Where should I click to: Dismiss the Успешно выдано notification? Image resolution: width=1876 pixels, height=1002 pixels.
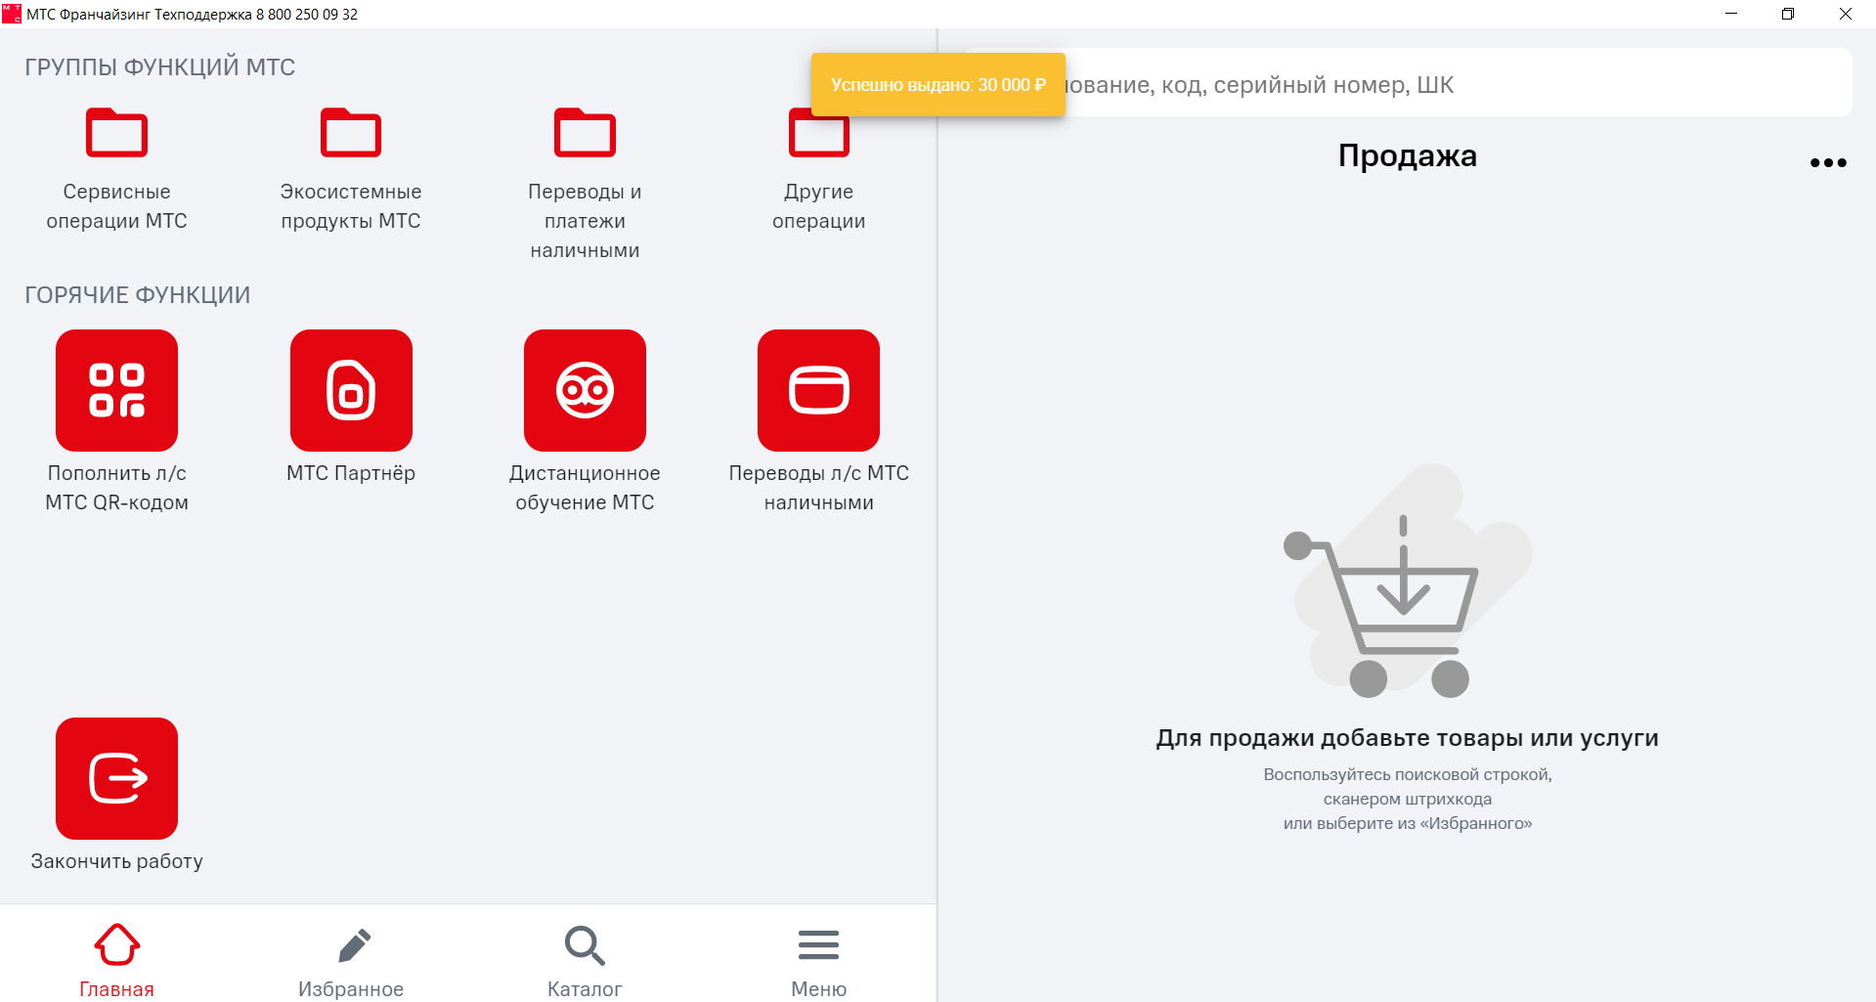tap(938, 85)
